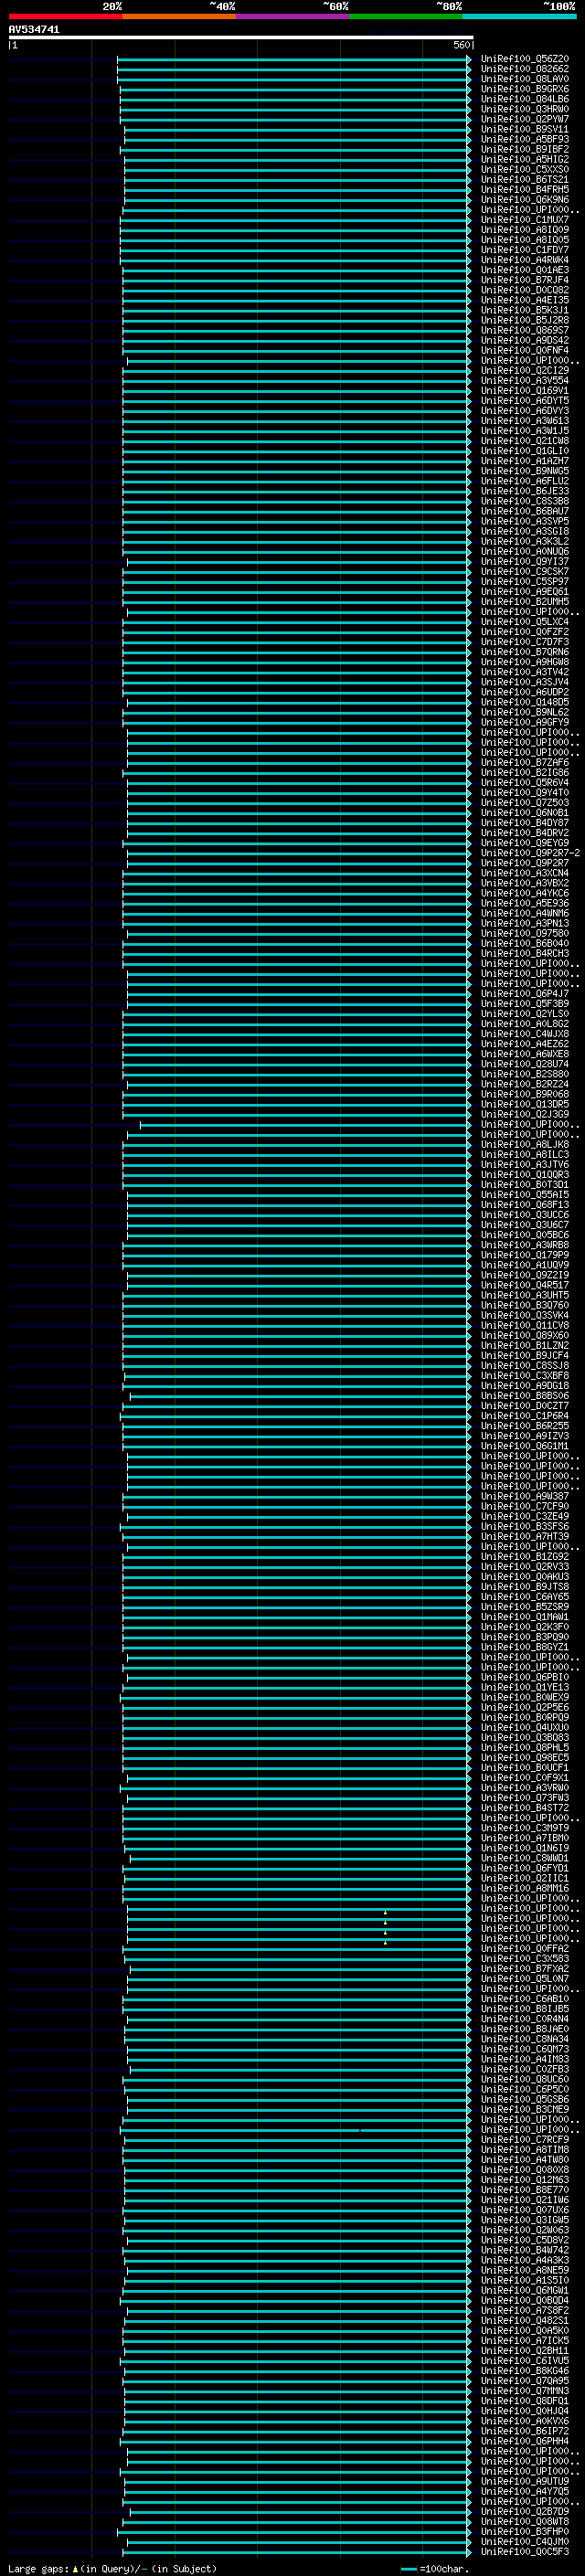Select hit UniRef100_A4A3K3
Viewport: 585px width, 2576px height.
click(525, 2259)
